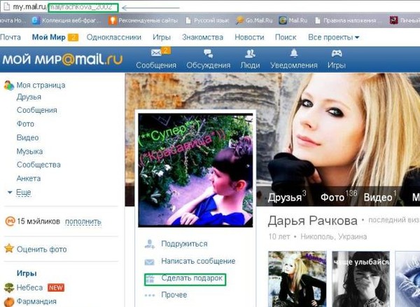This screenshot has height=307, width=420.
Task: Open the profile avatar photo
Action: click(x=195, y=170)
